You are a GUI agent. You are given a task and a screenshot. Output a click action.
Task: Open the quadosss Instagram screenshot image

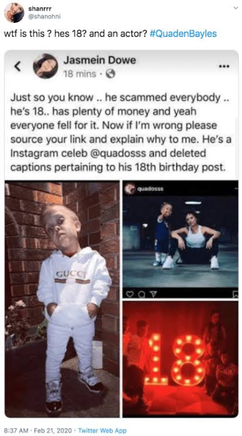click(x=180, y=239)
